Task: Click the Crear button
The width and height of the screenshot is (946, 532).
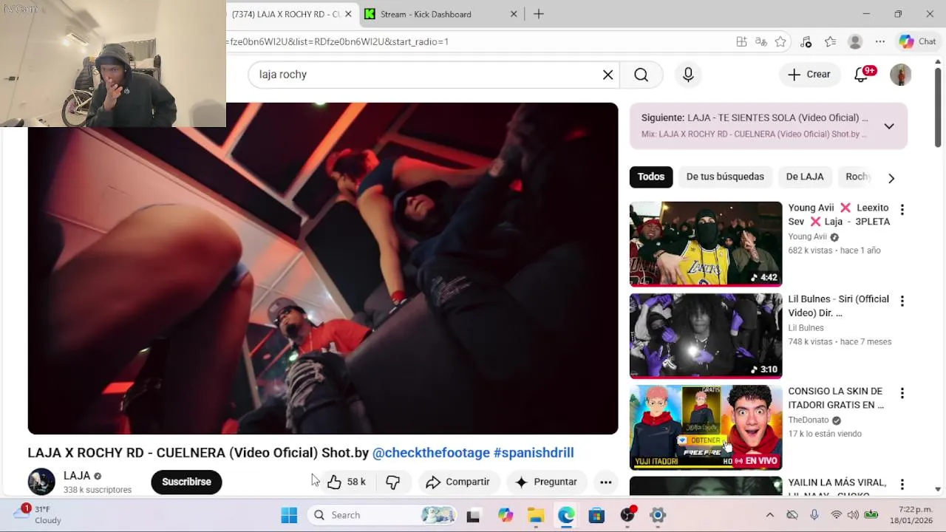Action: (x=809, y=74)
